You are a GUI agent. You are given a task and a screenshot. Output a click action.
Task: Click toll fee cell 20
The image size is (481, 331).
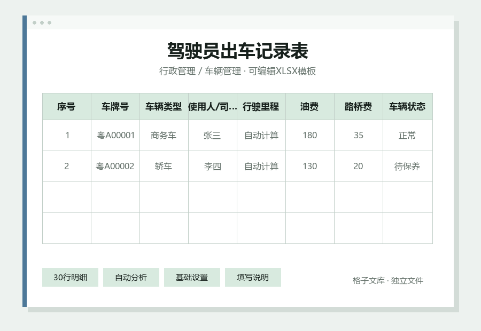pyautogui.click(x=358, y=167)
